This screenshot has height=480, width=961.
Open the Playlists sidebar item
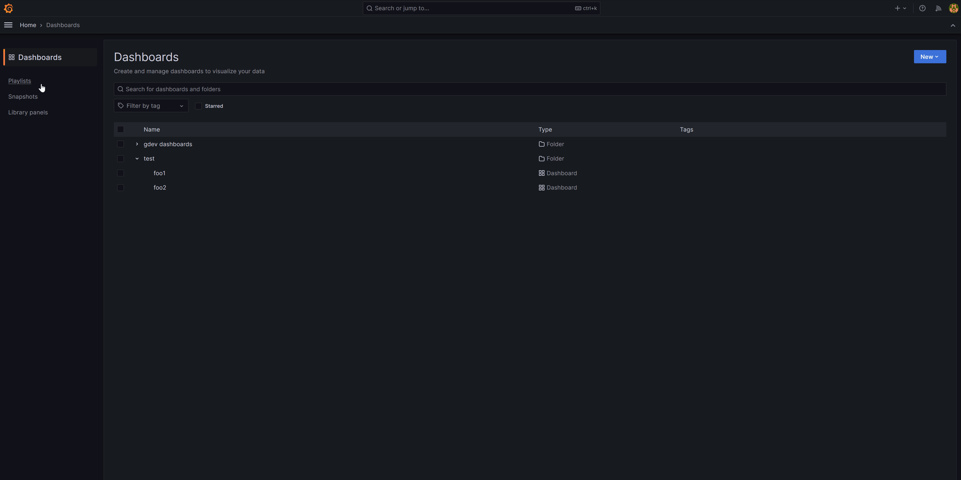point(19,81)
